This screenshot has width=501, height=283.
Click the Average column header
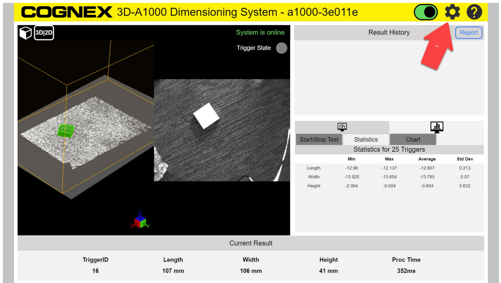click(427, 159)
